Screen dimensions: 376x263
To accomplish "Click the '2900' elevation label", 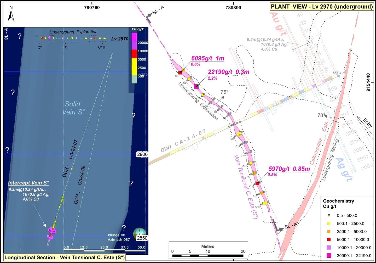I will 142,154.
